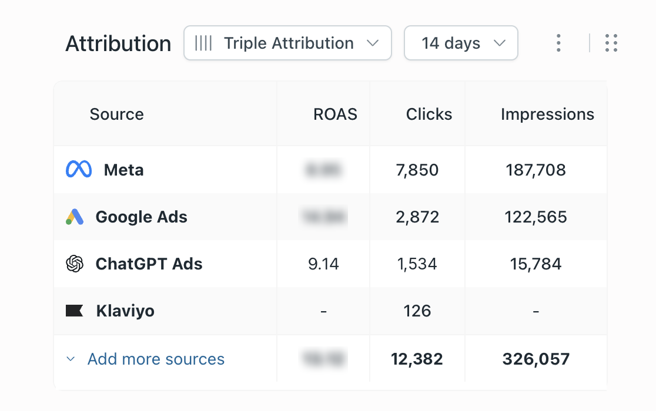Select the ChatGPT Ads source name
Viewport: 656px width, 411px height.
pyautogui.click(x=149, y=264)
